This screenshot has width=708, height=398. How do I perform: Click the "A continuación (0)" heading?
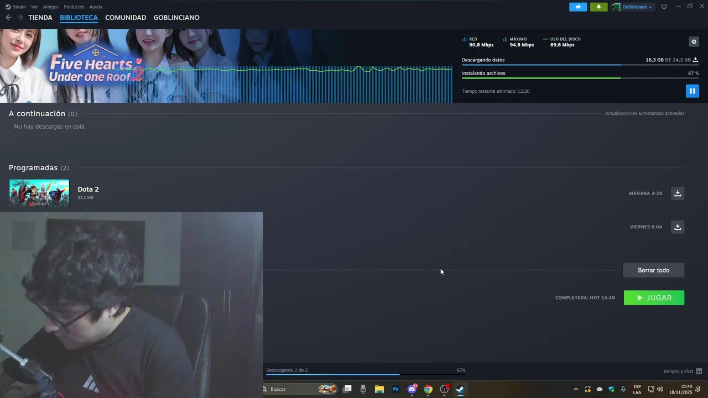coord(43,113)
